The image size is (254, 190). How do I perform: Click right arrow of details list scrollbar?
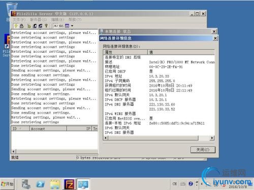point(212,138)
